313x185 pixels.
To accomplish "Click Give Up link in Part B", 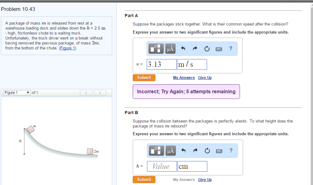I will pos(205,180).
